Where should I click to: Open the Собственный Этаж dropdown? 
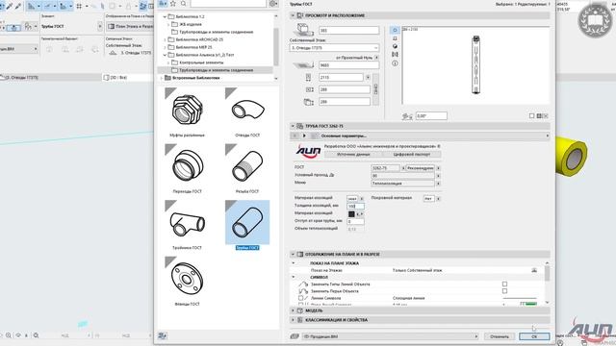[334, 48]
